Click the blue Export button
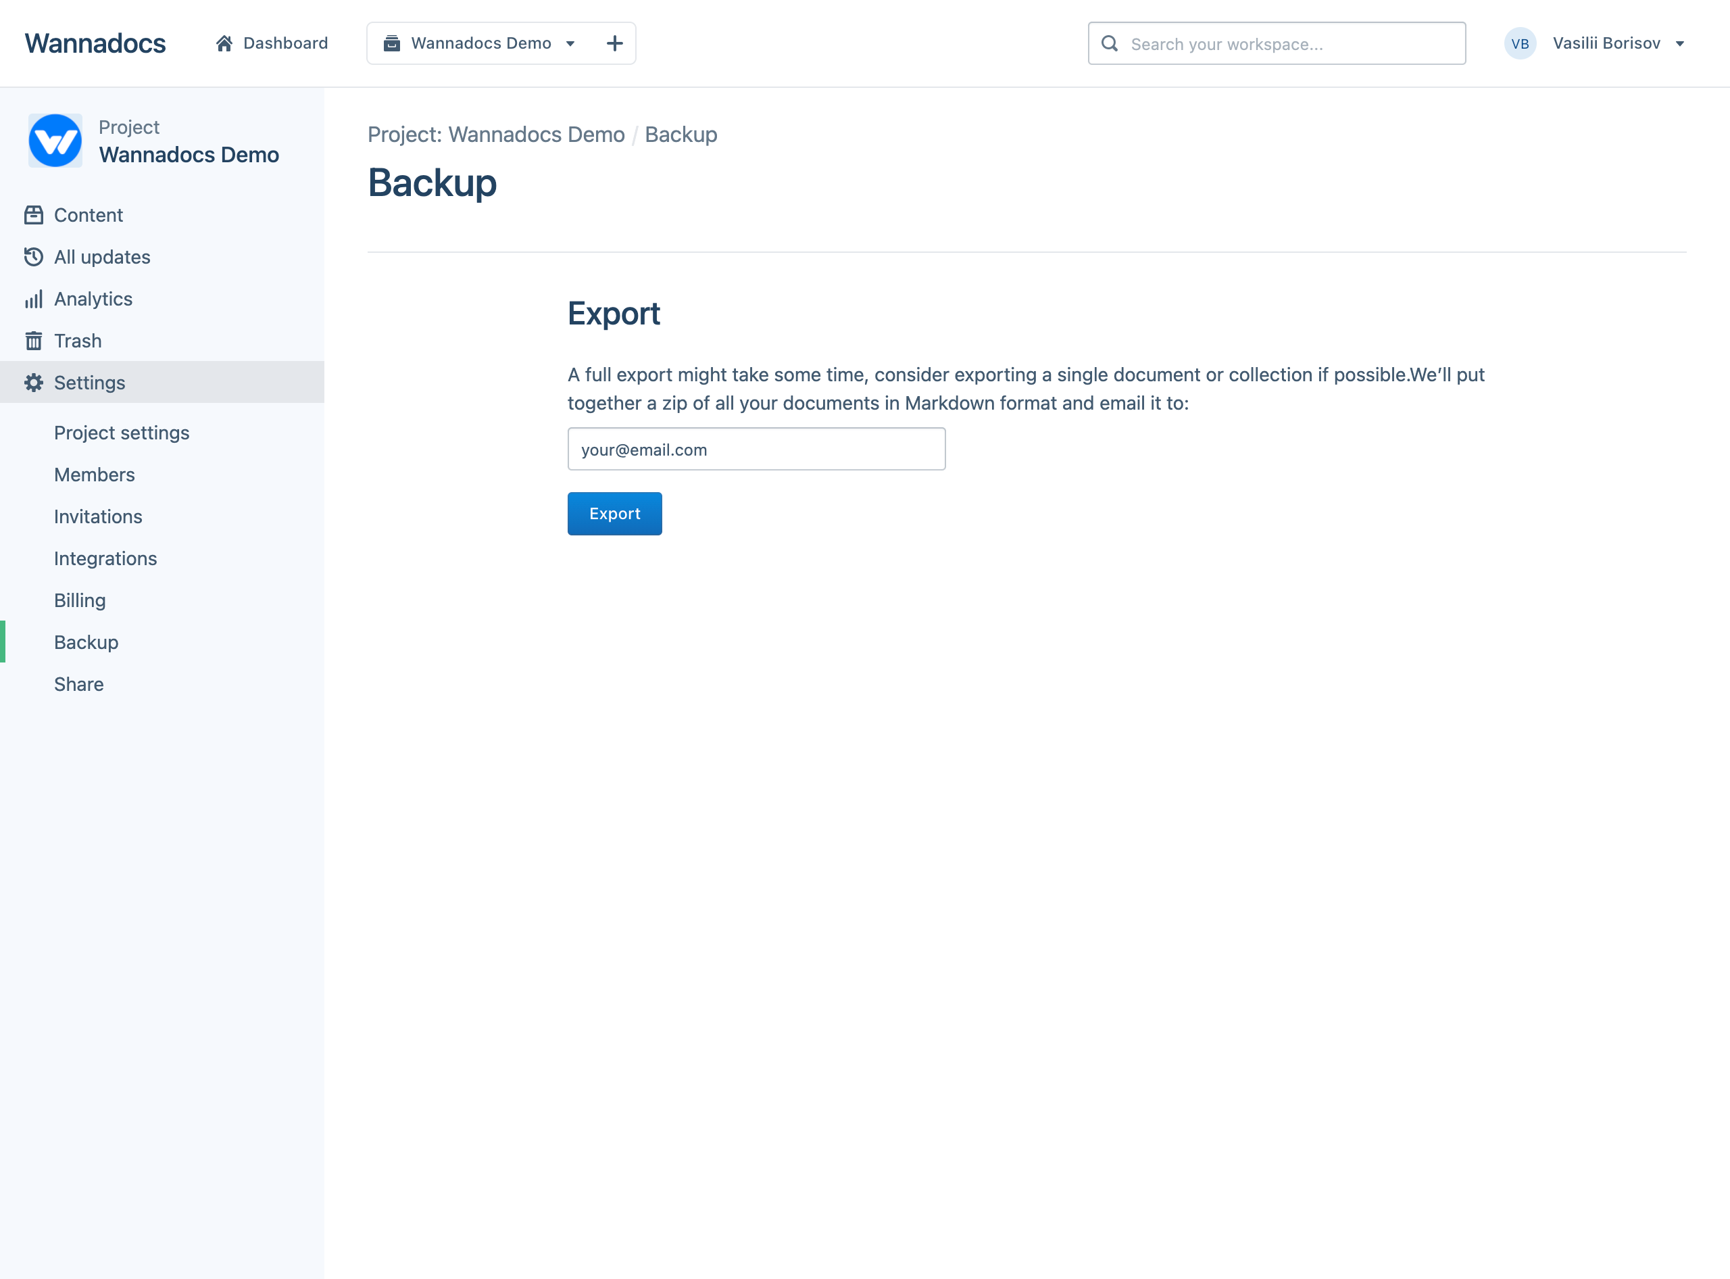The width and height of the screenshot is (1730, 1279). 614,513
